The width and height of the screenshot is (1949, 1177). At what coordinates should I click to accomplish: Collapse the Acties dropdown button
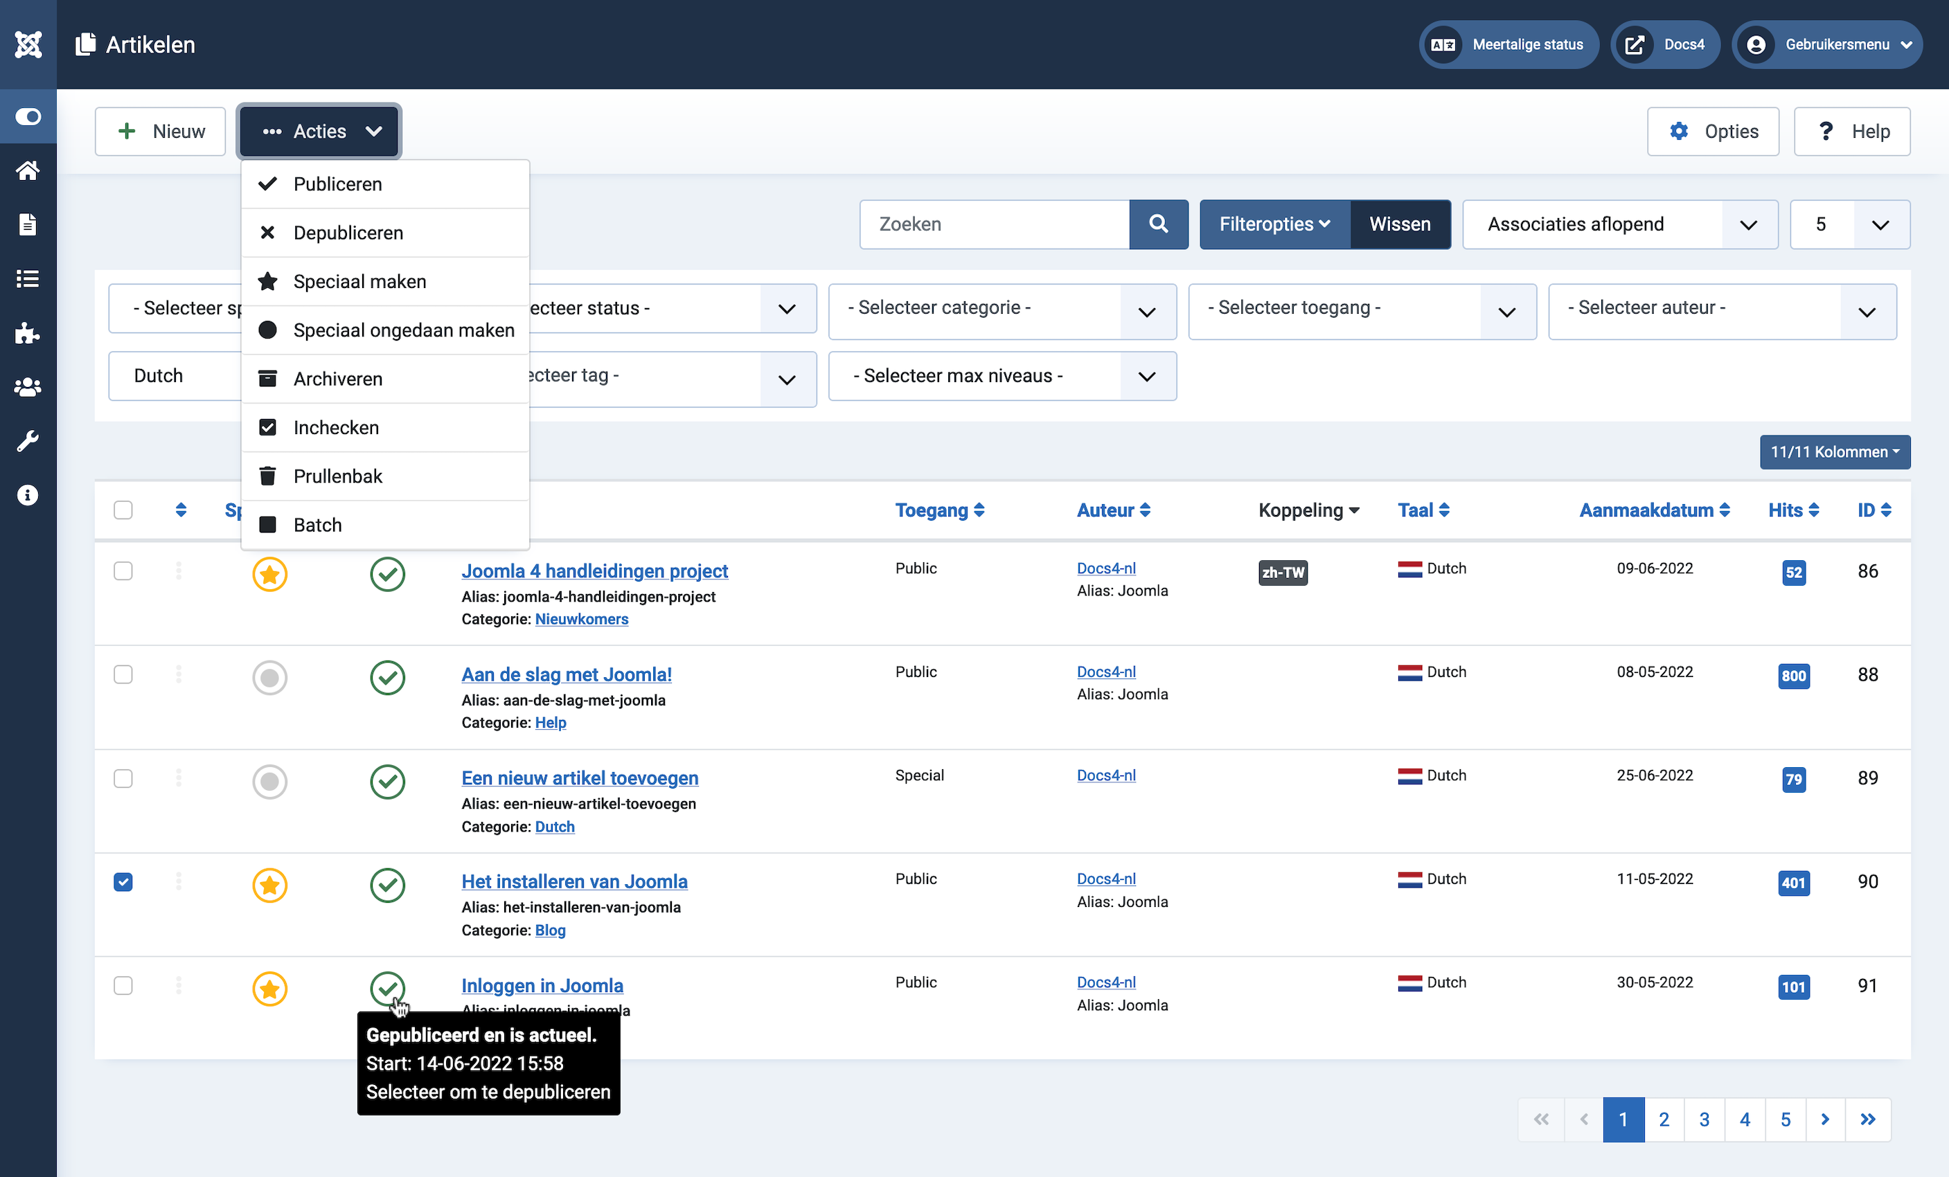tap(319, 132)
